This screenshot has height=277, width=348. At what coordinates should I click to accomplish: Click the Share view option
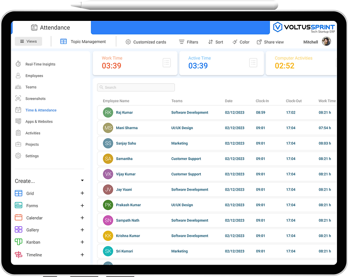point(270,42)
